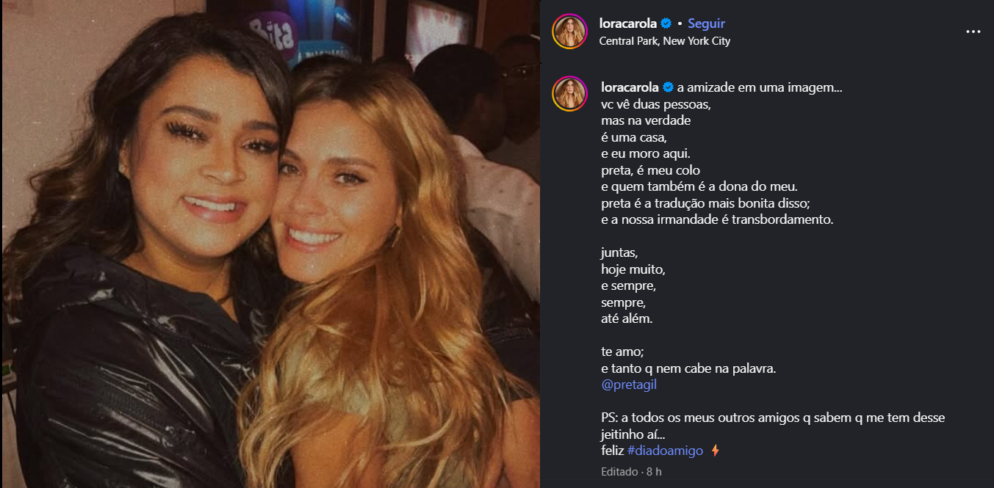Viewport: 994px width, 488px height.
Task: Click the loracarola avatar next to the caption
Action: 569,94
